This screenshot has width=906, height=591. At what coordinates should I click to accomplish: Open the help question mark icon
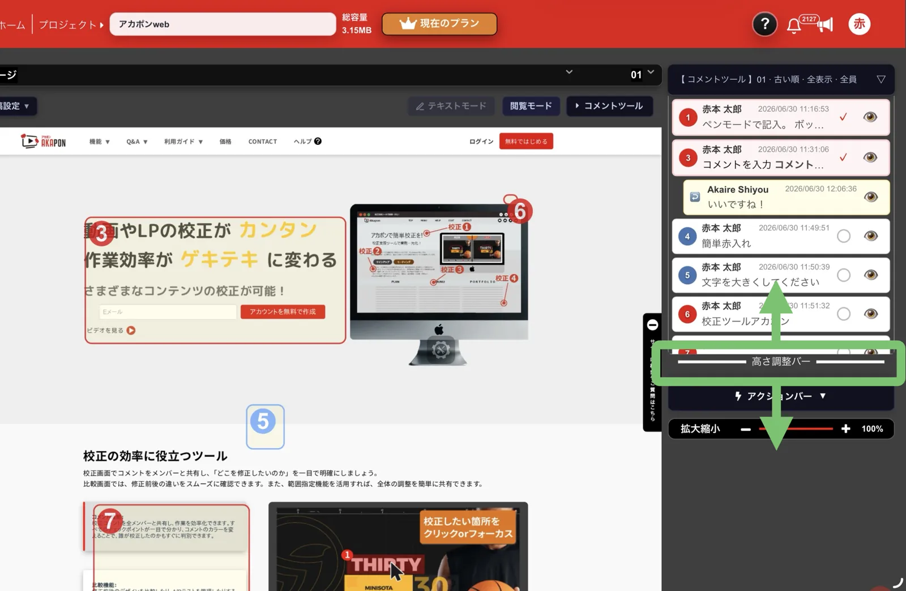click(x=764, y=24)
